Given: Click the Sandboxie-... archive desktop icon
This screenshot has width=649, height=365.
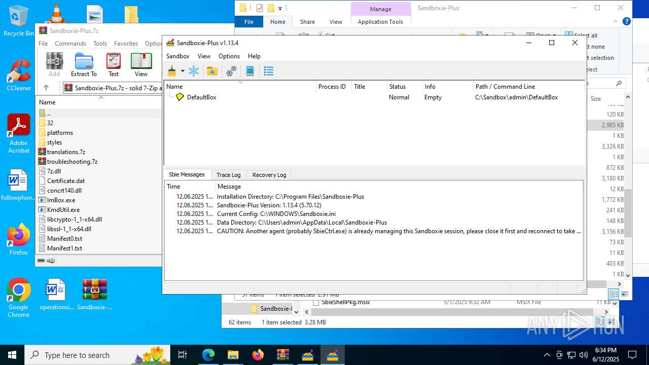Looking at the screenshot, I should 95,294.
